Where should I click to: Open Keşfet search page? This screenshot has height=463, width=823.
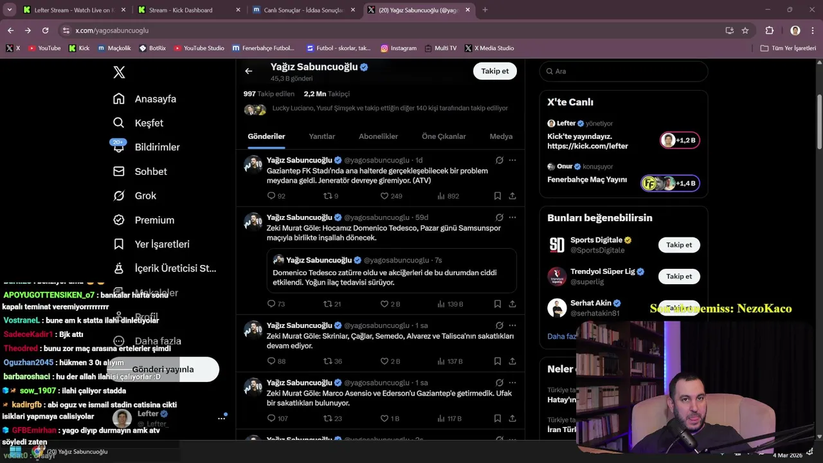[138, 123]
